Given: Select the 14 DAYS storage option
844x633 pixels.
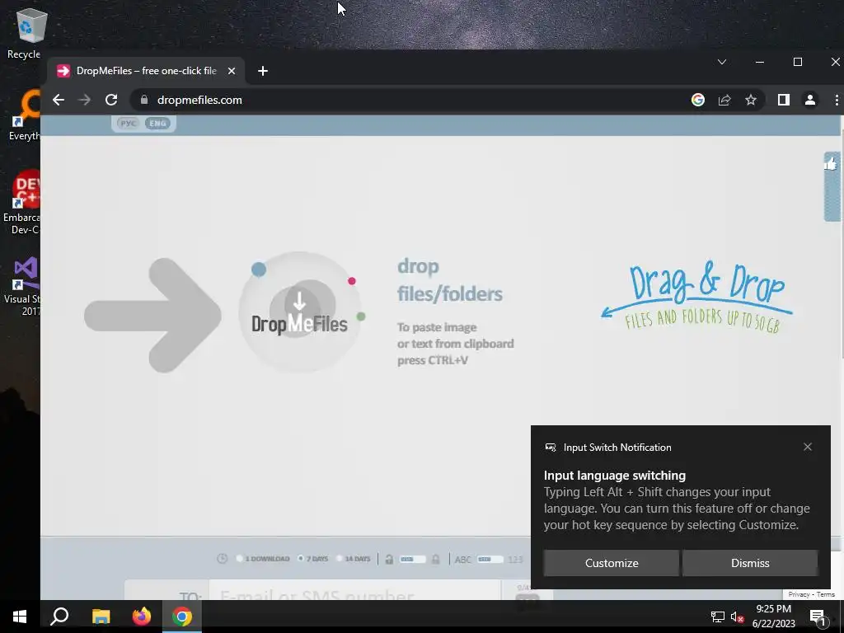Looking at the screenshot, I should pyautogui.click(x=354, y=559).
